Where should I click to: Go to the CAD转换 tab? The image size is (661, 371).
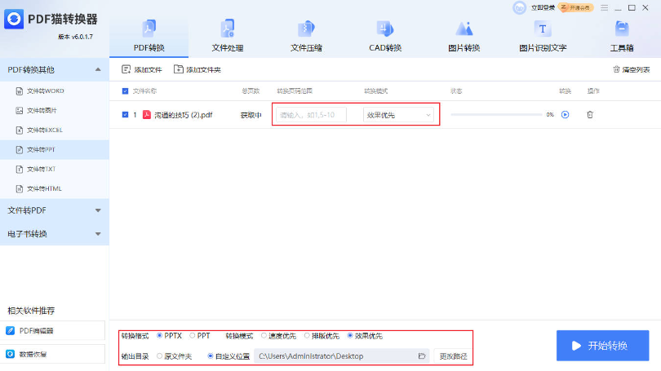pyautogui.click(x=385, y=36)
